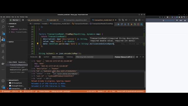Open the Accounts menu icon

(3, 81)
